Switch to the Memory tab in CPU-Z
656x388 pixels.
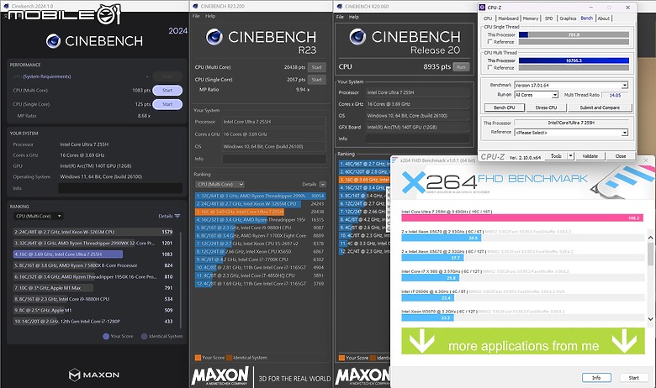[x=531, y=18]
